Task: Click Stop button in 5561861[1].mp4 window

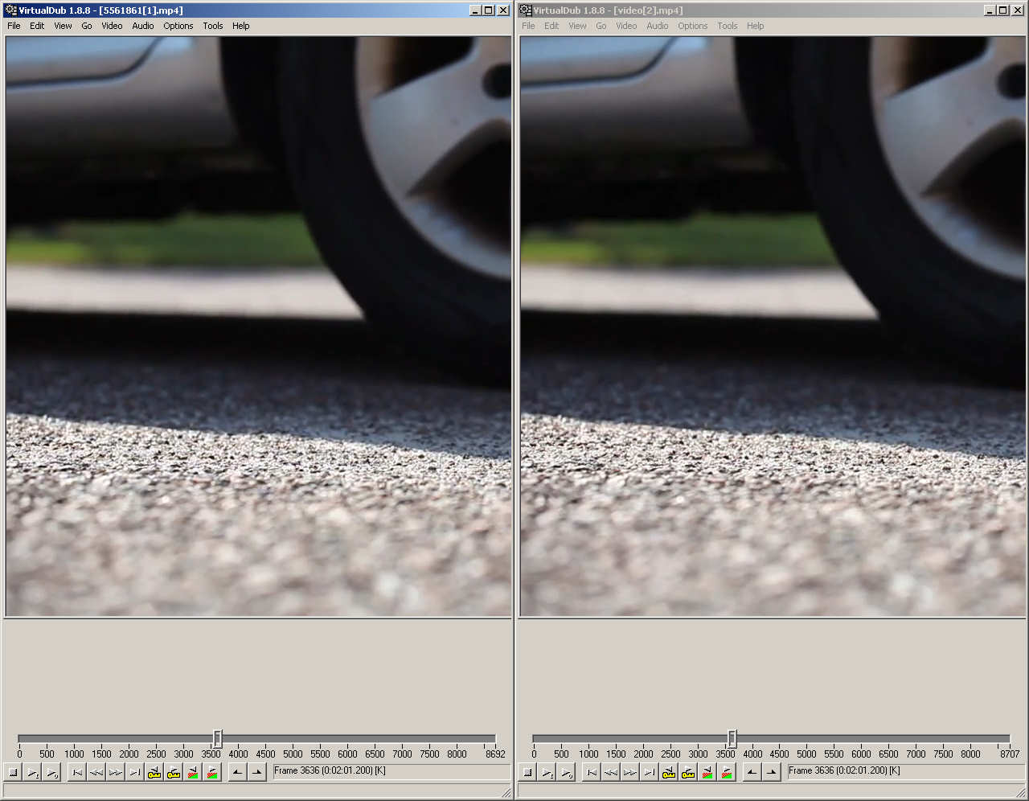Action: [13, 773]
